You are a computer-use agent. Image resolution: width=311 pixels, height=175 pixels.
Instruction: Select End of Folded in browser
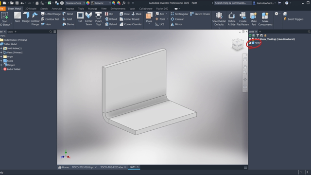tap(12, 69)
